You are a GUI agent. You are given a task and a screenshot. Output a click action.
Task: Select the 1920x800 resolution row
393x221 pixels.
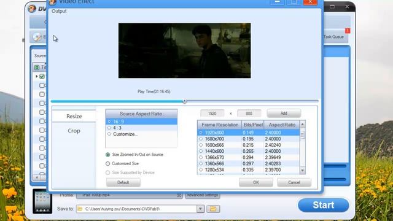[248, 133]
